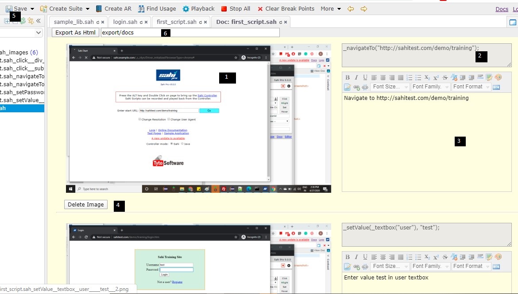Screen dimensions: 518x294
Task: Click the HTML source icon in upper editor
Action: pos(496,87)
